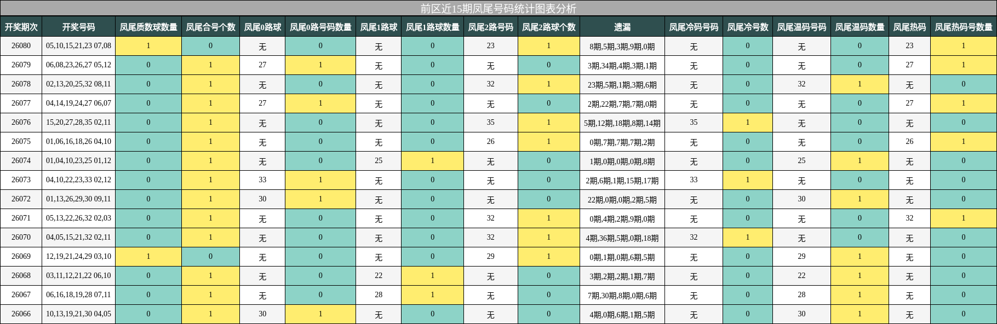
Task: Click draw numbers 03,11,12,21,22 06,10
Action: coord(78,276)
